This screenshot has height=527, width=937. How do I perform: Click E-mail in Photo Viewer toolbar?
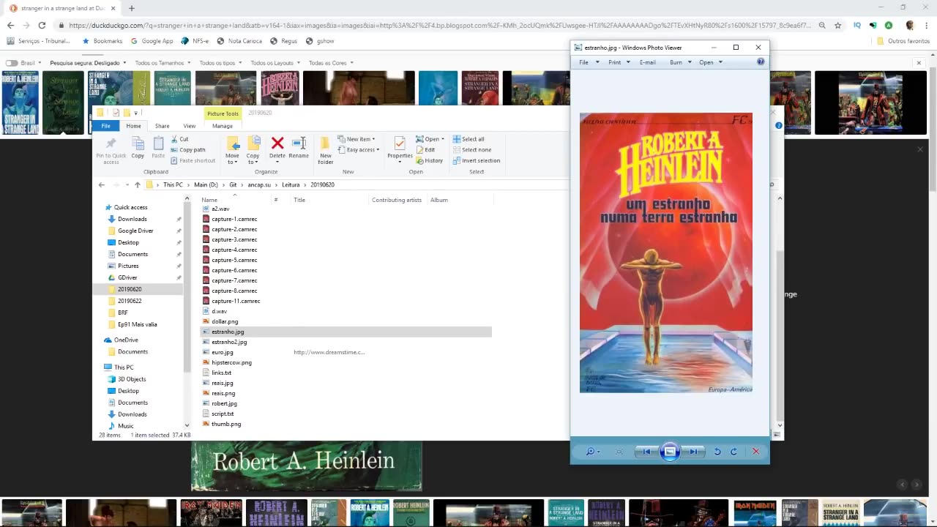click(x=648, y=62)
